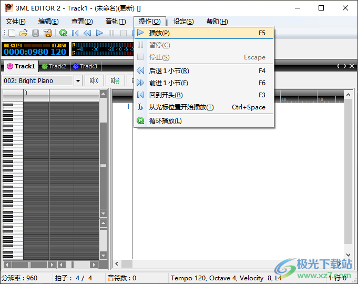Choose 回到开头(B) from the menu
This screenshot has width=358, height=284.
point(204,95)
